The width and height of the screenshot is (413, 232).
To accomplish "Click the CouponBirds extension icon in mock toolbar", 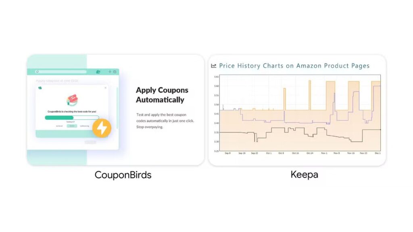I will tap(98, 72).
